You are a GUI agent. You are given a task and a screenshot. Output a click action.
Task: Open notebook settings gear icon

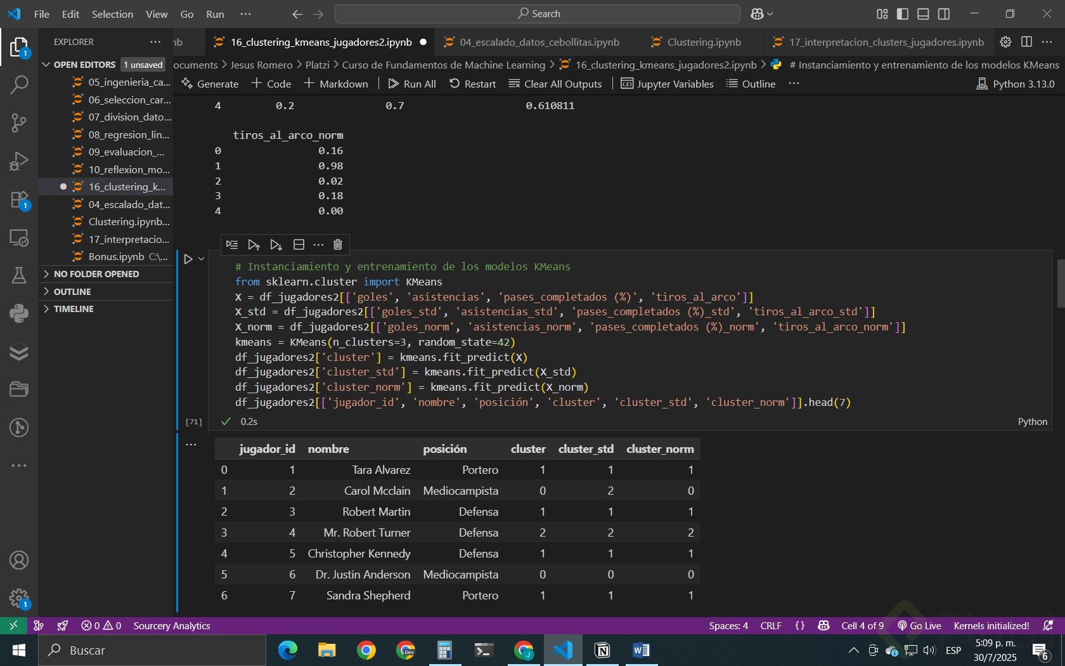(1005, 42)
